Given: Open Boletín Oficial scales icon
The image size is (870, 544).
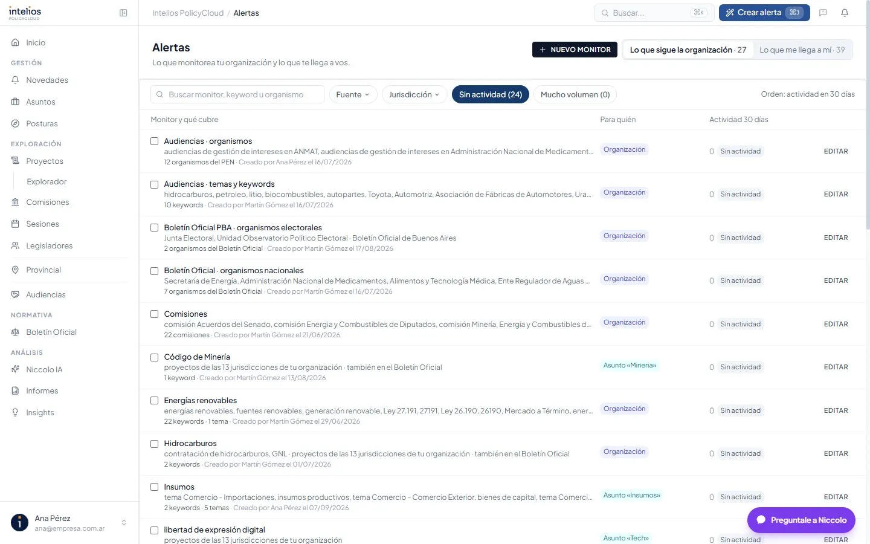Looking at the screenshot, I should pyautogui.click(x=16, y=332).
